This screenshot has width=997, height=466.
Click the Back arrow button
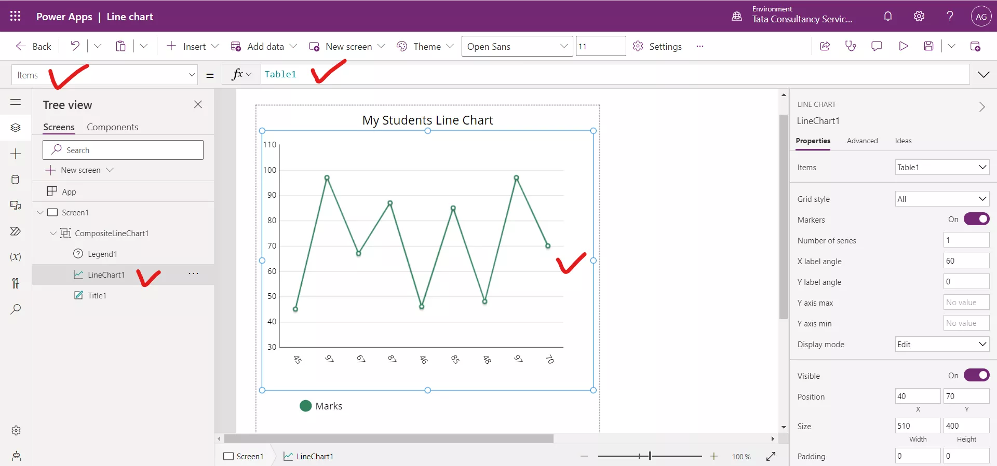[33, 46]
